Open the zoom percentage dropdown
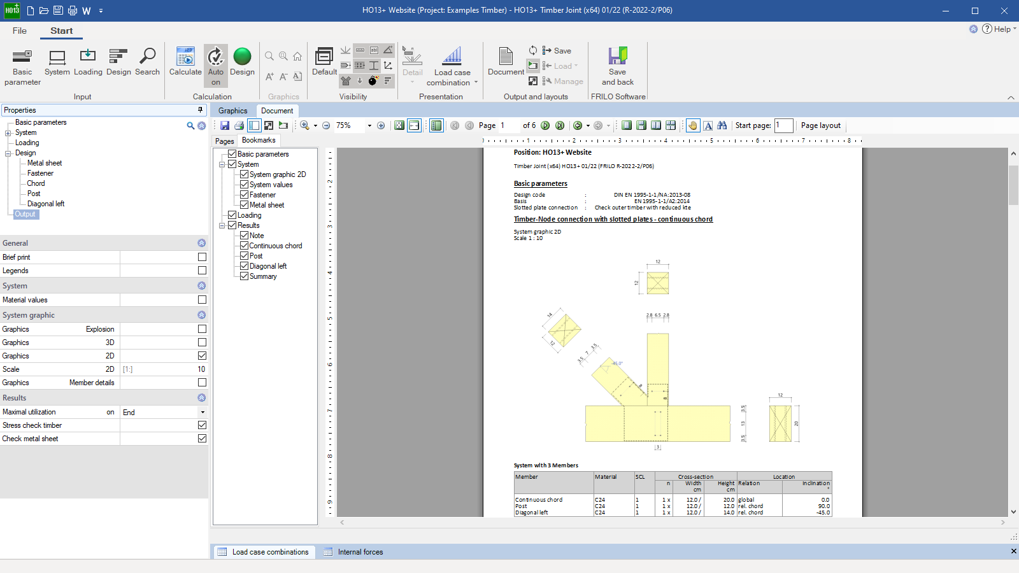The image size is (1019, 573). pyautogui.click(x=369, y=125)
